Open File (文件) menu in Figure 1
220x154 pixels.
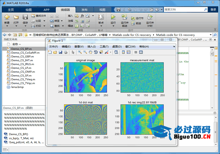[53, 47]
